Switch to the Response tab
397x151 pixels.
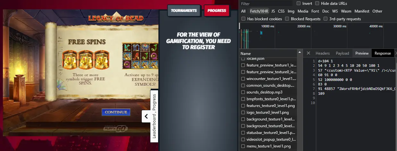pos(383,53)
